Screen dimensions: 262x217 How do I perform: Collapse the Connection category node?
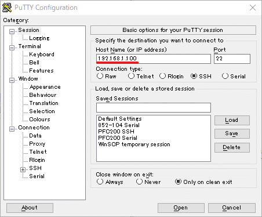coord(12,129)
